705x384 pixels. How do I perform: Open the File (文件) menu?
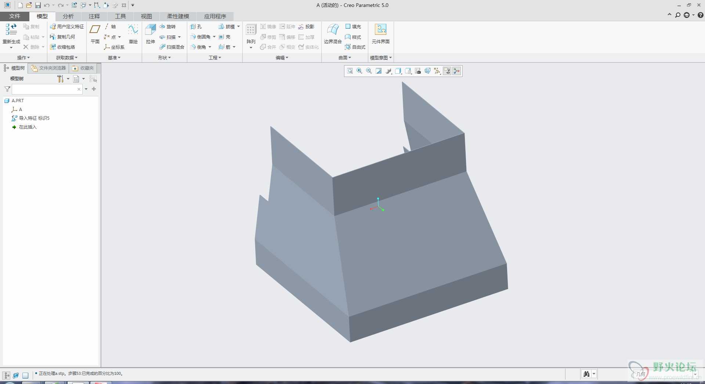click(15, 16)
